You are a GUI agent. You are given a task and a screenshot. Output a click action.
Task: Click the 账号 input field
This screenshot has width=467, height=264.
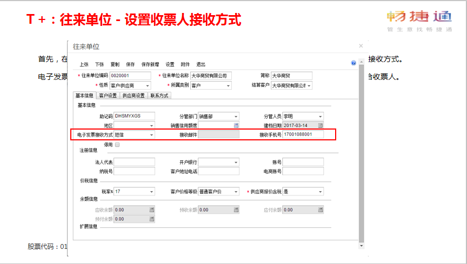point(303,162)
